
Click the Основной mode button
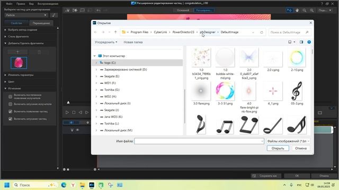tap(183, 10)
